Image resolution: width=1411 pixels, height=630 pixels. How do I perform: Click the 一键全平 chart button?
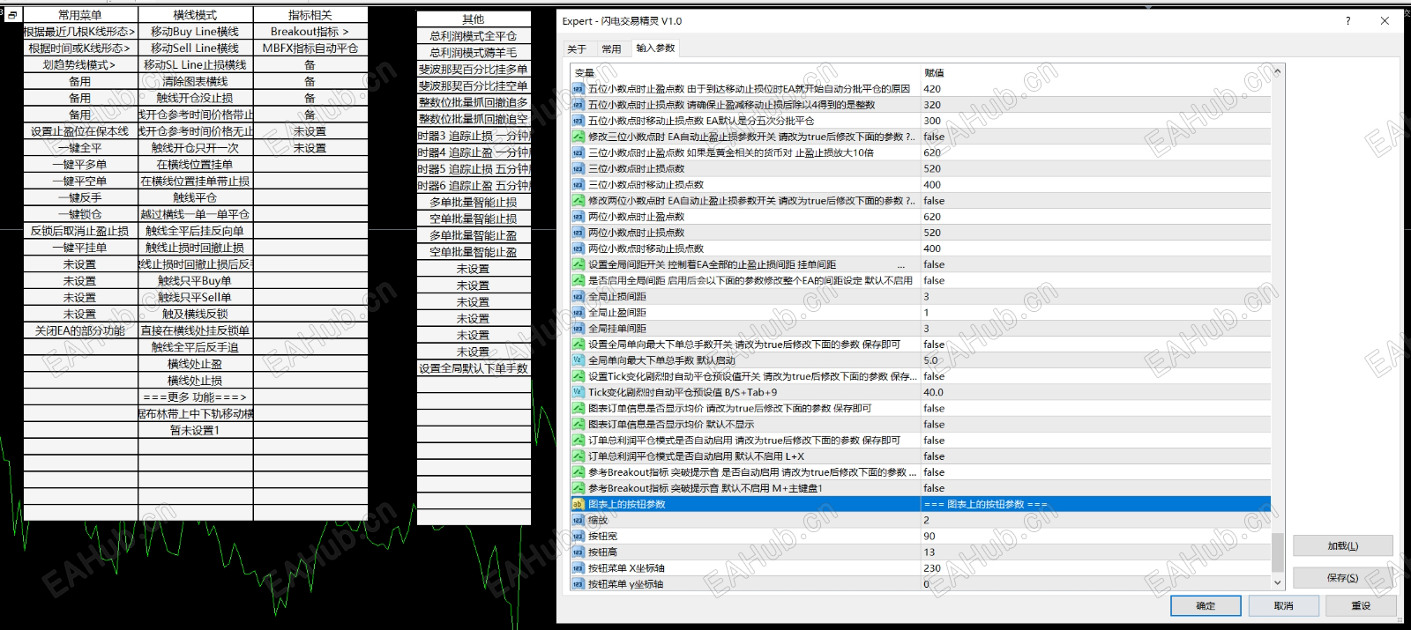click(x=79, y=148)
